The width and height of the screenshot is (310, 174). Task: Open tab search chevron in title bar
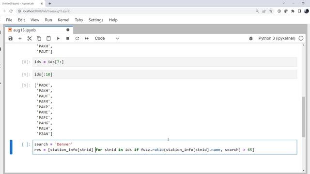pyautogui.click(x=284, y=3)
